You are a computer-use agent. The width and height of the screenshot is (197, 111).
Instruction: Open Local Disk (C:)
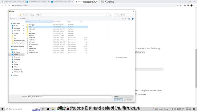click(x=18, y=69)
